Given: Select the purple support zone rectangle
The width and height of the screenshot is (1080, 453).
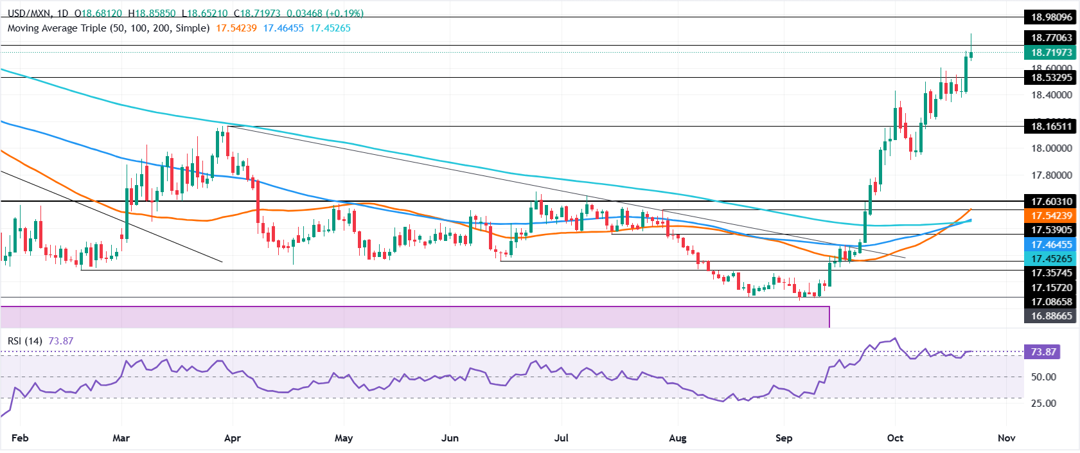Looking at the screenshot, I should [414, 317].
